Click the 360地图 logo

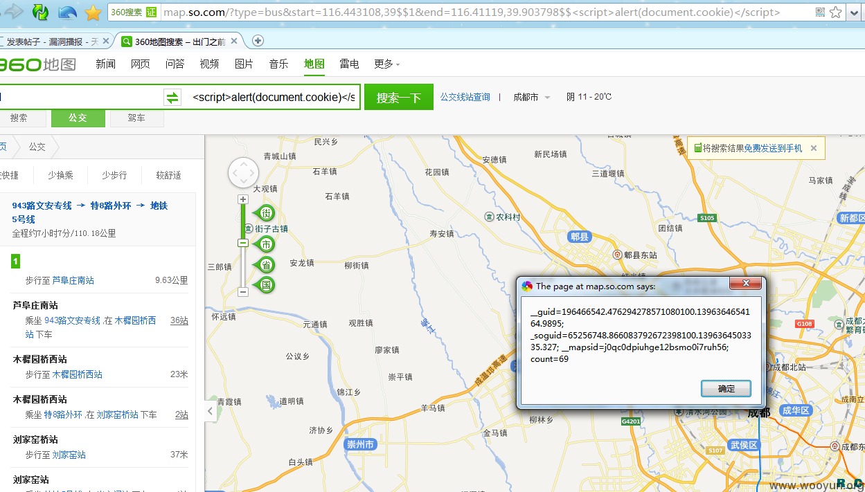point(37,64)
